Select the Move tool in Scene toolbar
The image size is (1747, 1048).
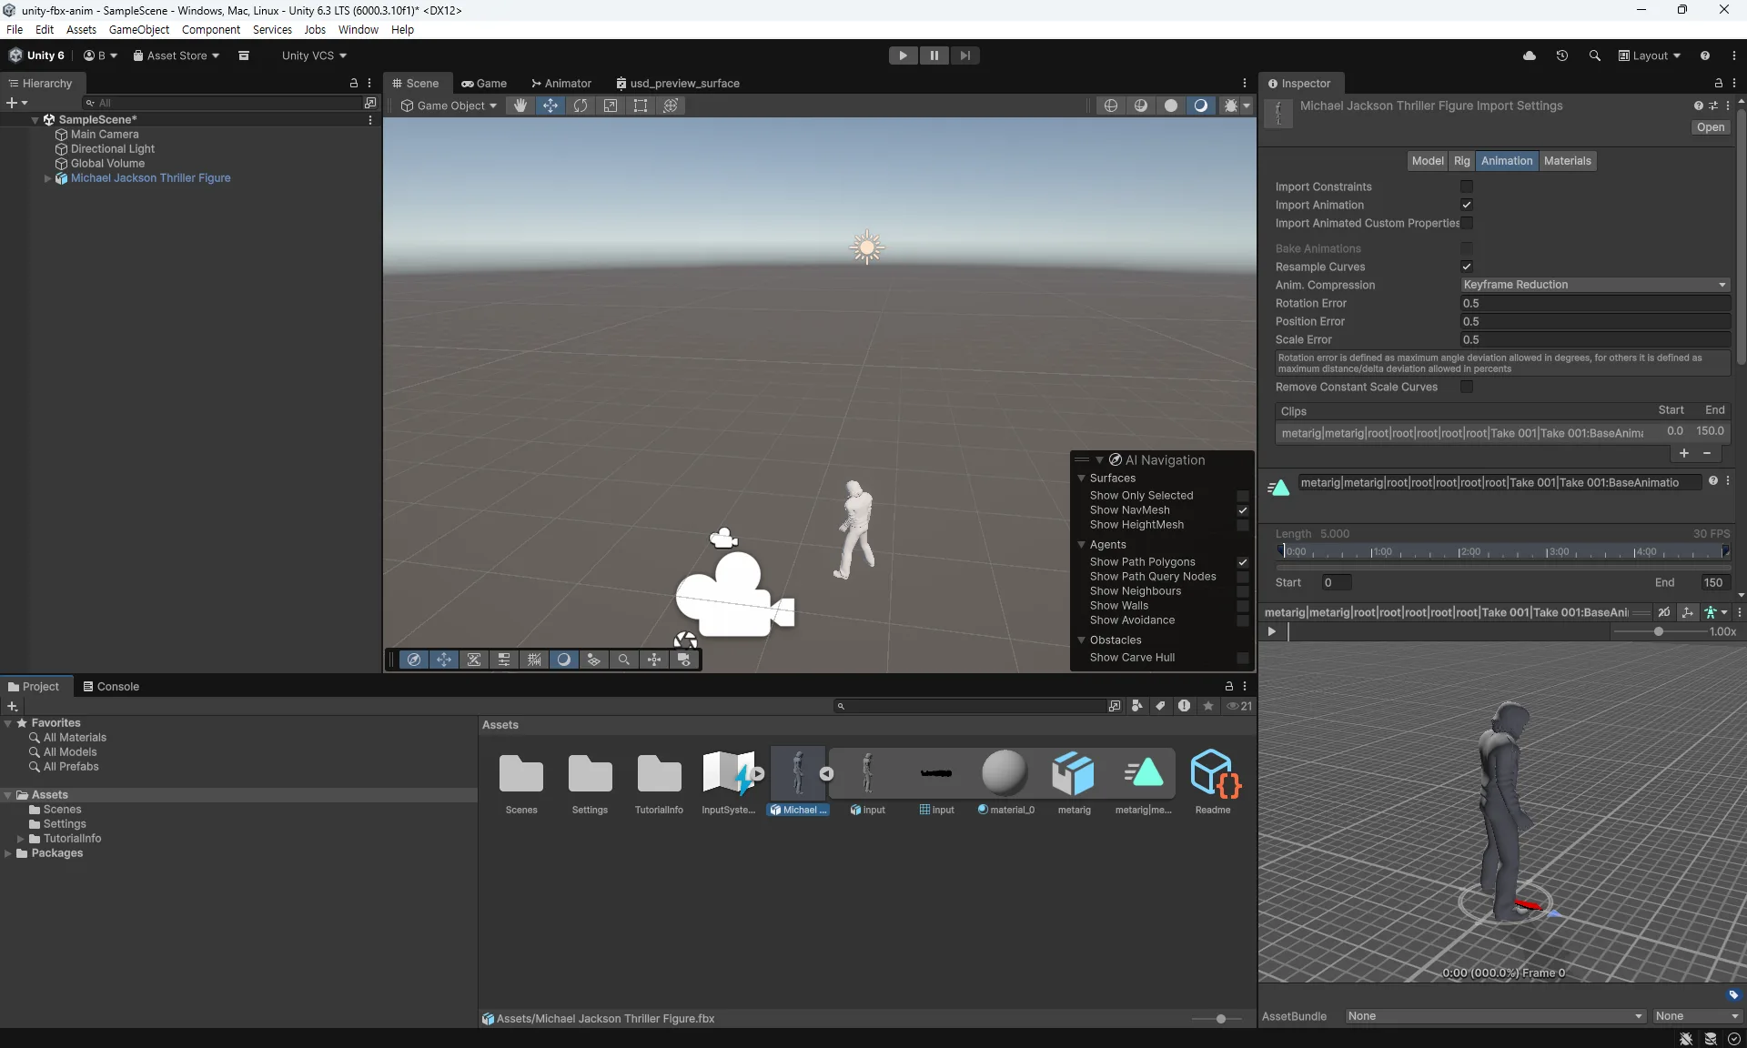click(x=550, y=106)
